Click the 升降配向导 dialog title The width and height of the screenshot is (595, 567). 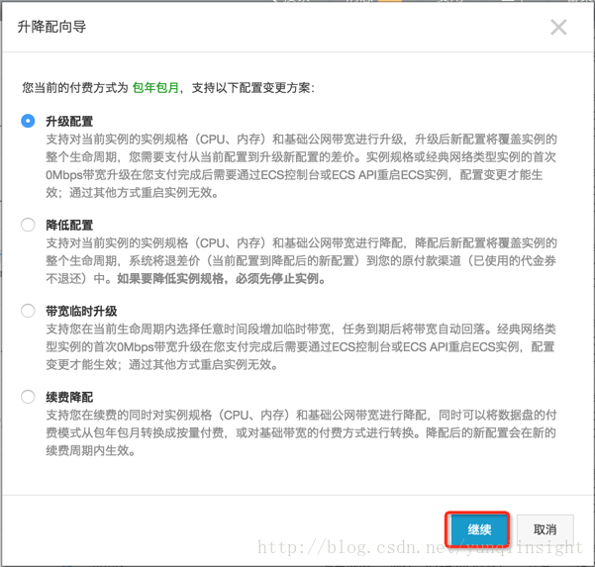[52, 27]
